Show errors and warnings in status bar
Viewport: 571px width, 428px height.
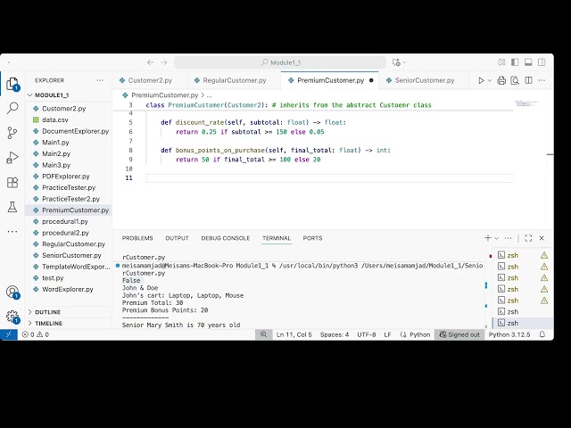[36, 335]
